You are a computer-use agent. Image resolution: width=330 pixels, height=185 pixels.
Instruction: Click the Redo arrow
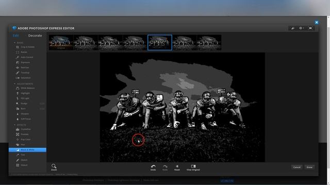(x=165, y=168)
